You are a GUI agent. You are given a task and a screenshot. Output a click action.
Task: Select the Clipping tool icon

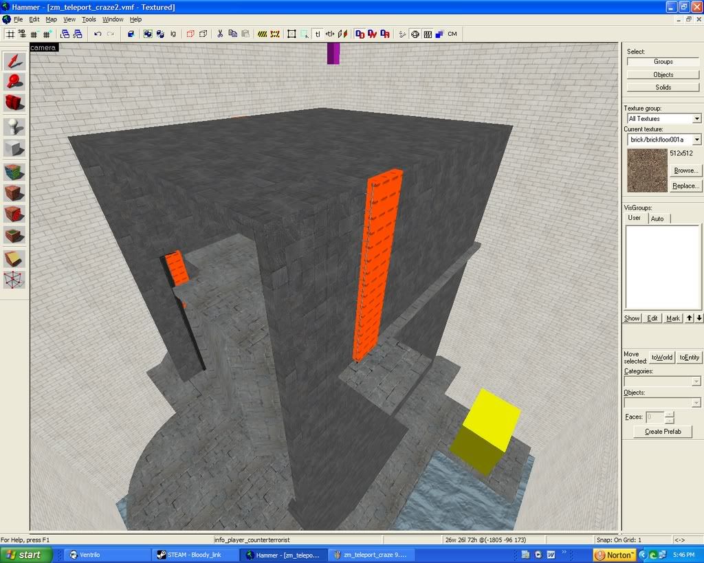pos(14,258)
